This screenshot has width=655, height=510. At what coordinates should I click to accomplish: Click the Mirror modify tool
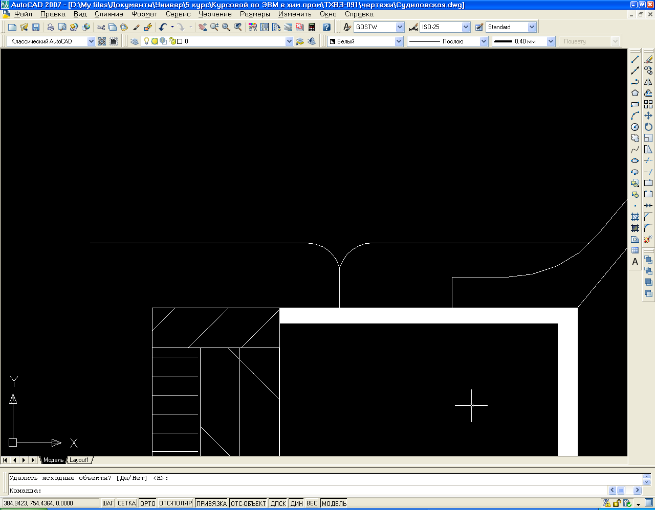[648, 82]
